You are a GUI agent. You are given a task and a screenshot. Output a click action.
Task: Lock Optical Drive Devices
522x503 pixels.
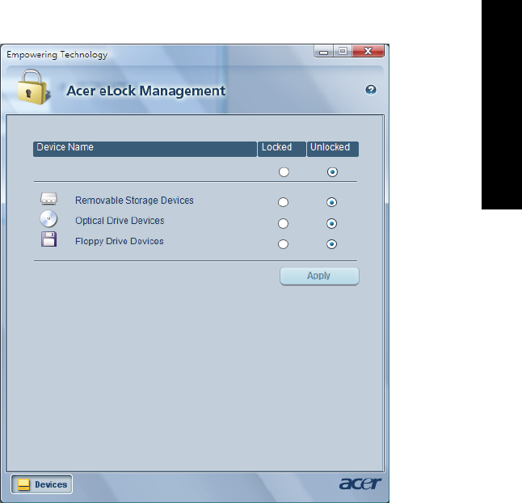[283, 223]
